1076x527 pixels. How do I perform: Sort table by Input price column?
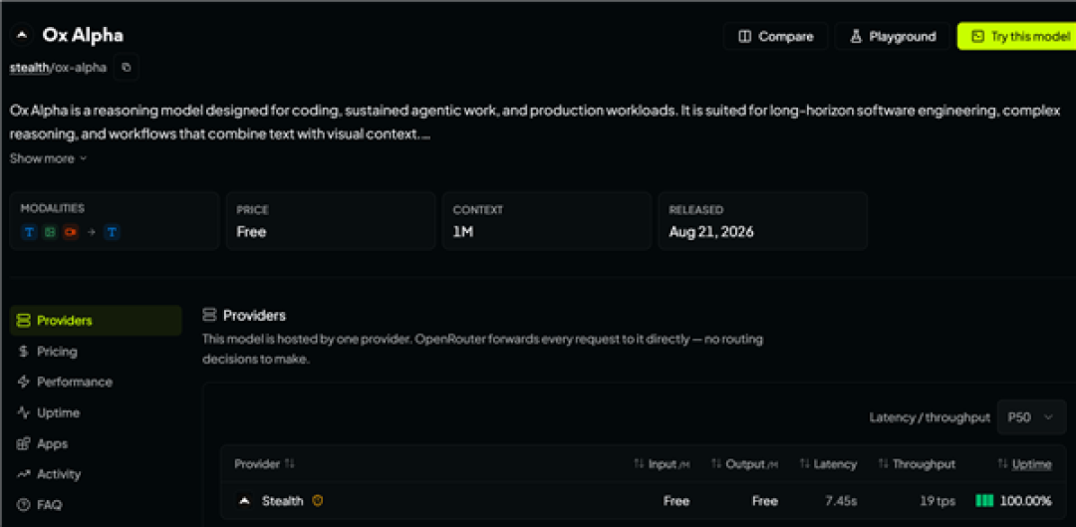(x=662, y=464)
